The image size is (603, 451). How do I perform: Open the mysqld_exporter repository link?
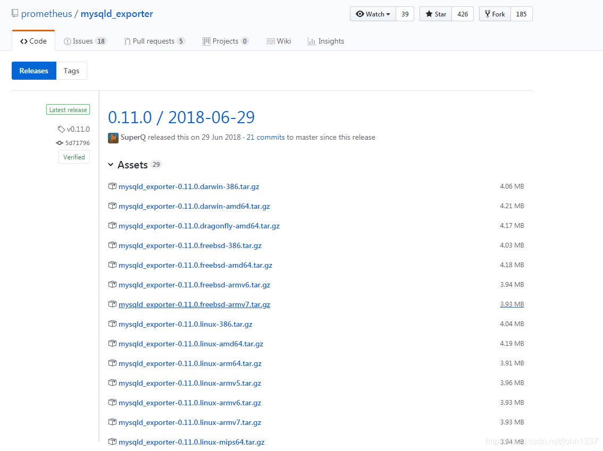tap(117, 14)
